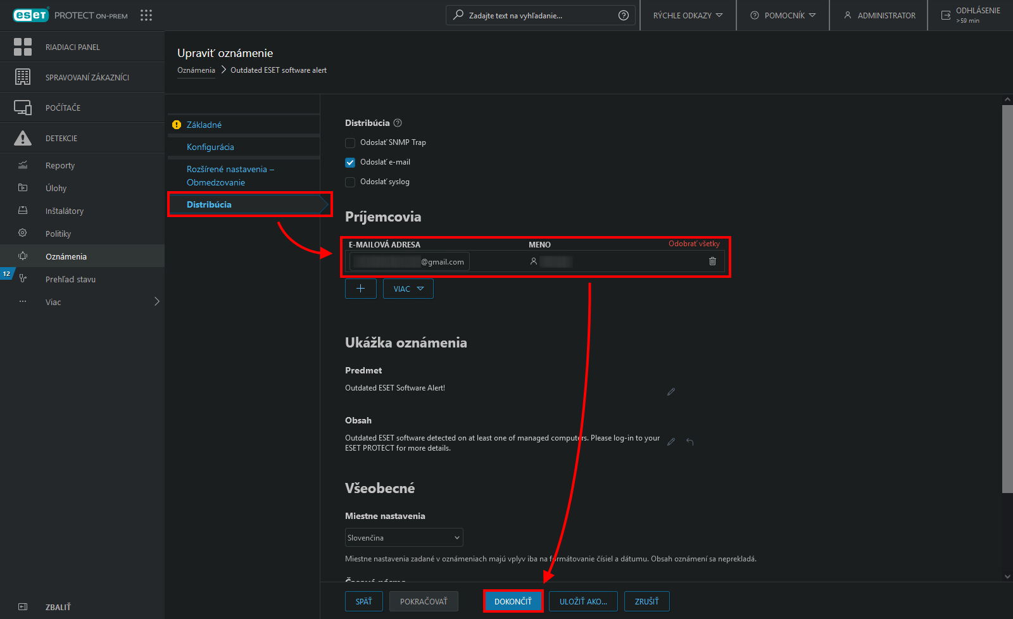Click the Inštalátory installer icon
1013x619 pixels.
(23, 211)
